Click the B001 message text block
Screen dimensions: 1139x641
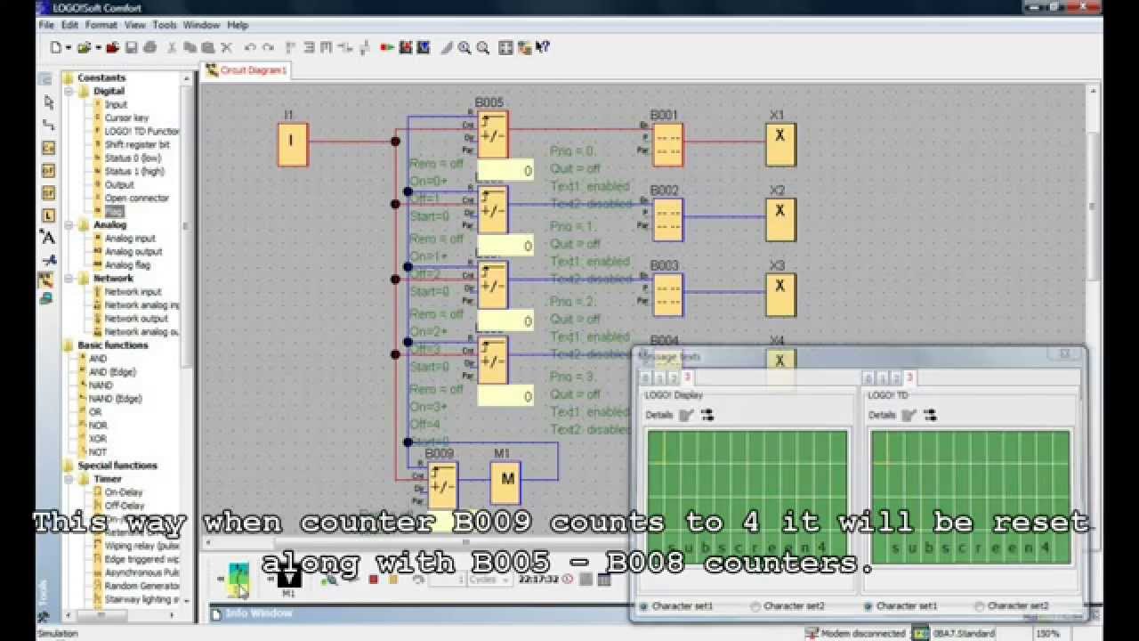tap(668, 145)
